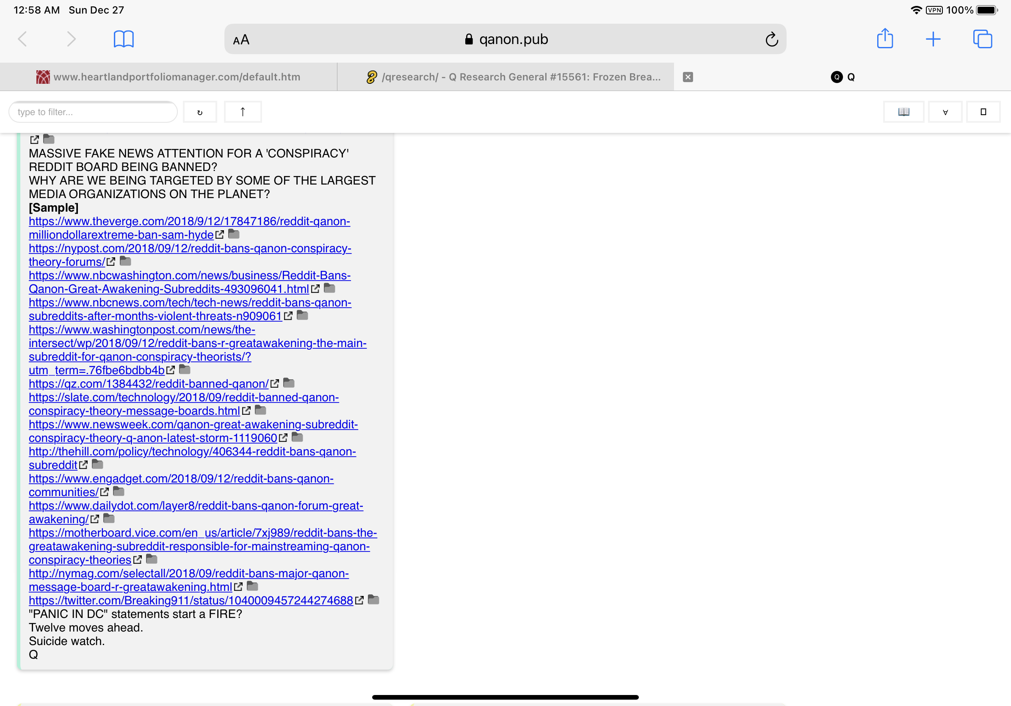Open the nymag.com selectall link

pos(188,580)
